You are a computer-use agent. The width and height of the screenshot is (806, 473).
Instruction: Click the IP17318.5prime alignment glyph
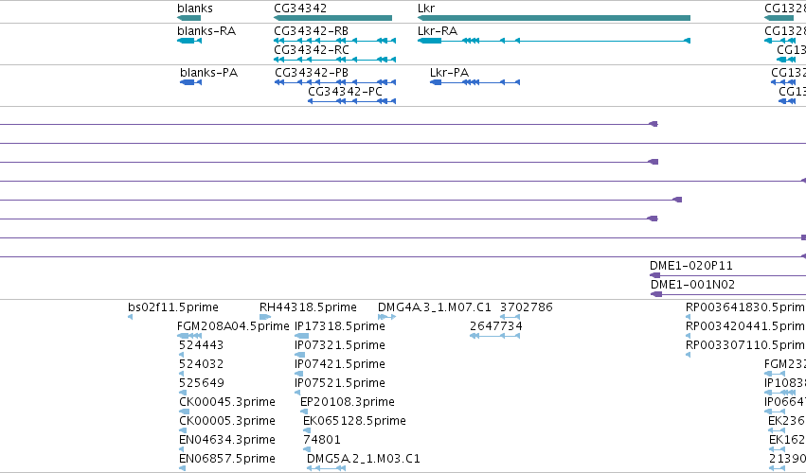(302, 336)
